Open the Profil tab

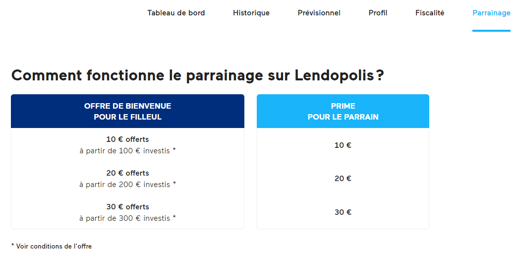point(378,13)
